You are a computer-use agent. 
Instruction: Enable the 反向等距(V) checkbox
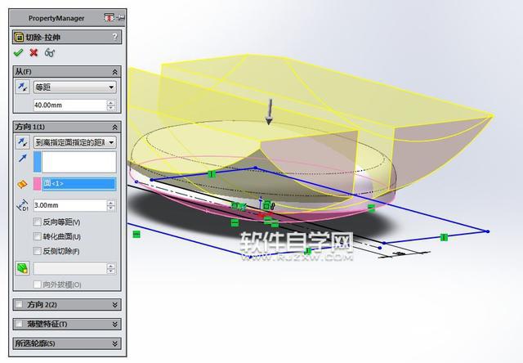click(38, 222)
